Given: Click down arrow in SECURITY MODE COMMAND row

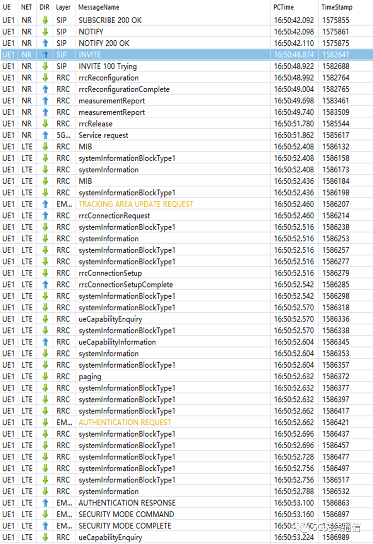Looking at the screenshot, I should pos(45,514).
